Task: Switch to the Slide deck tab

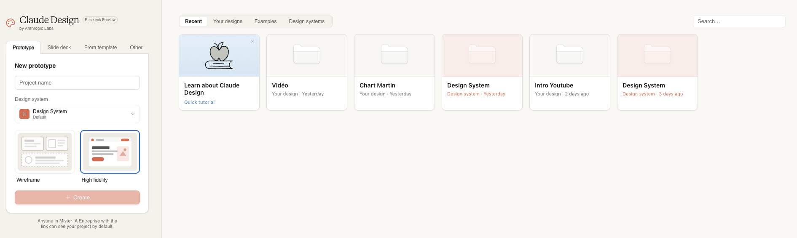Action: pyautogui.click(x=59, y=48)
